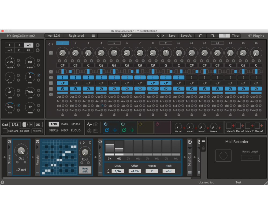Viewport: 268px width, 214px height.
Task: Select the DARK sequencer tab
Action: click(x=65, y=124)
